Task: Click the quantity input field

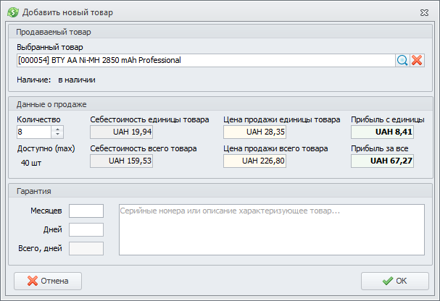Action: (33, 132)
